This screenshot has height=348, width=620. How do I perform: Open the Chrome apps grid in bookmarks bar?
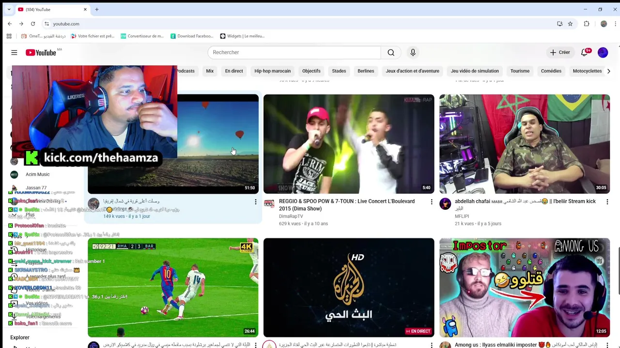(9, 36)
